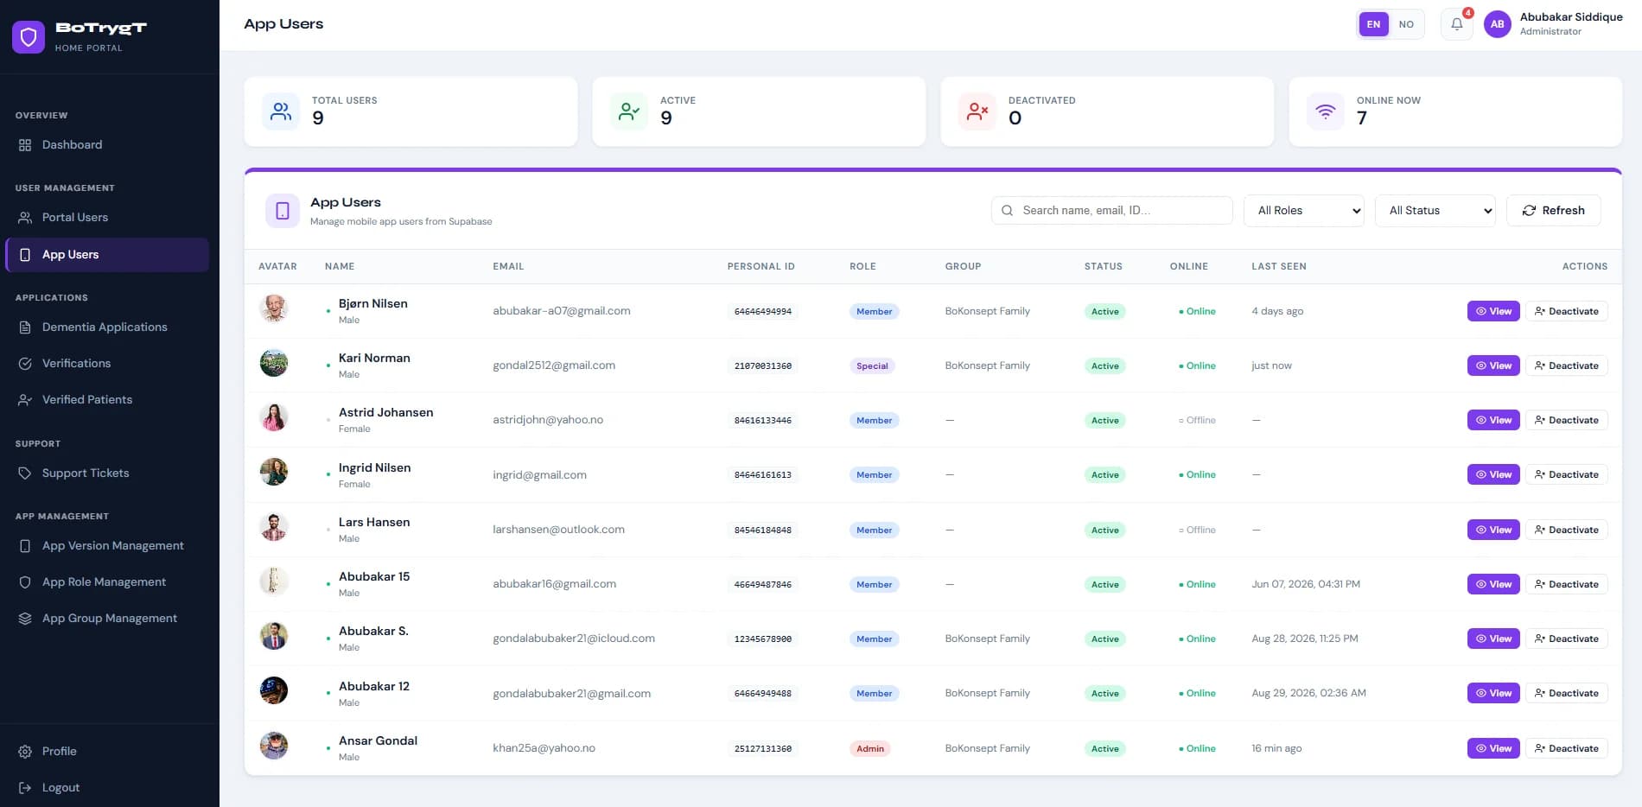This screenshot has height=807, width=1642.
Task: Click Logout in the sidebar
Action: tap(107, 788)
